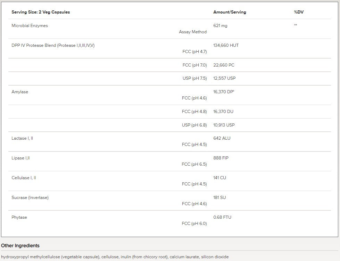Click the DPP IV Protease Blend label

point(53,45)
